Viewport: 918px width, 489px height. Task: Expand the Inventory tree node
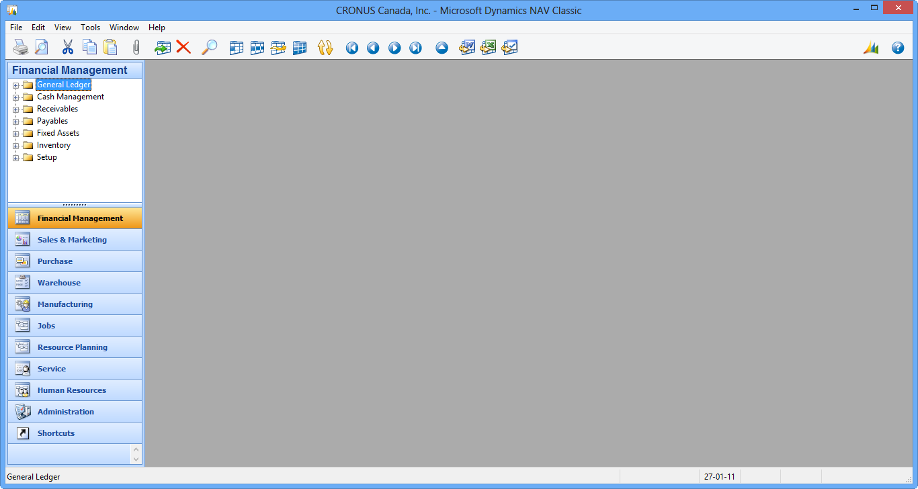tap(16, 146)
